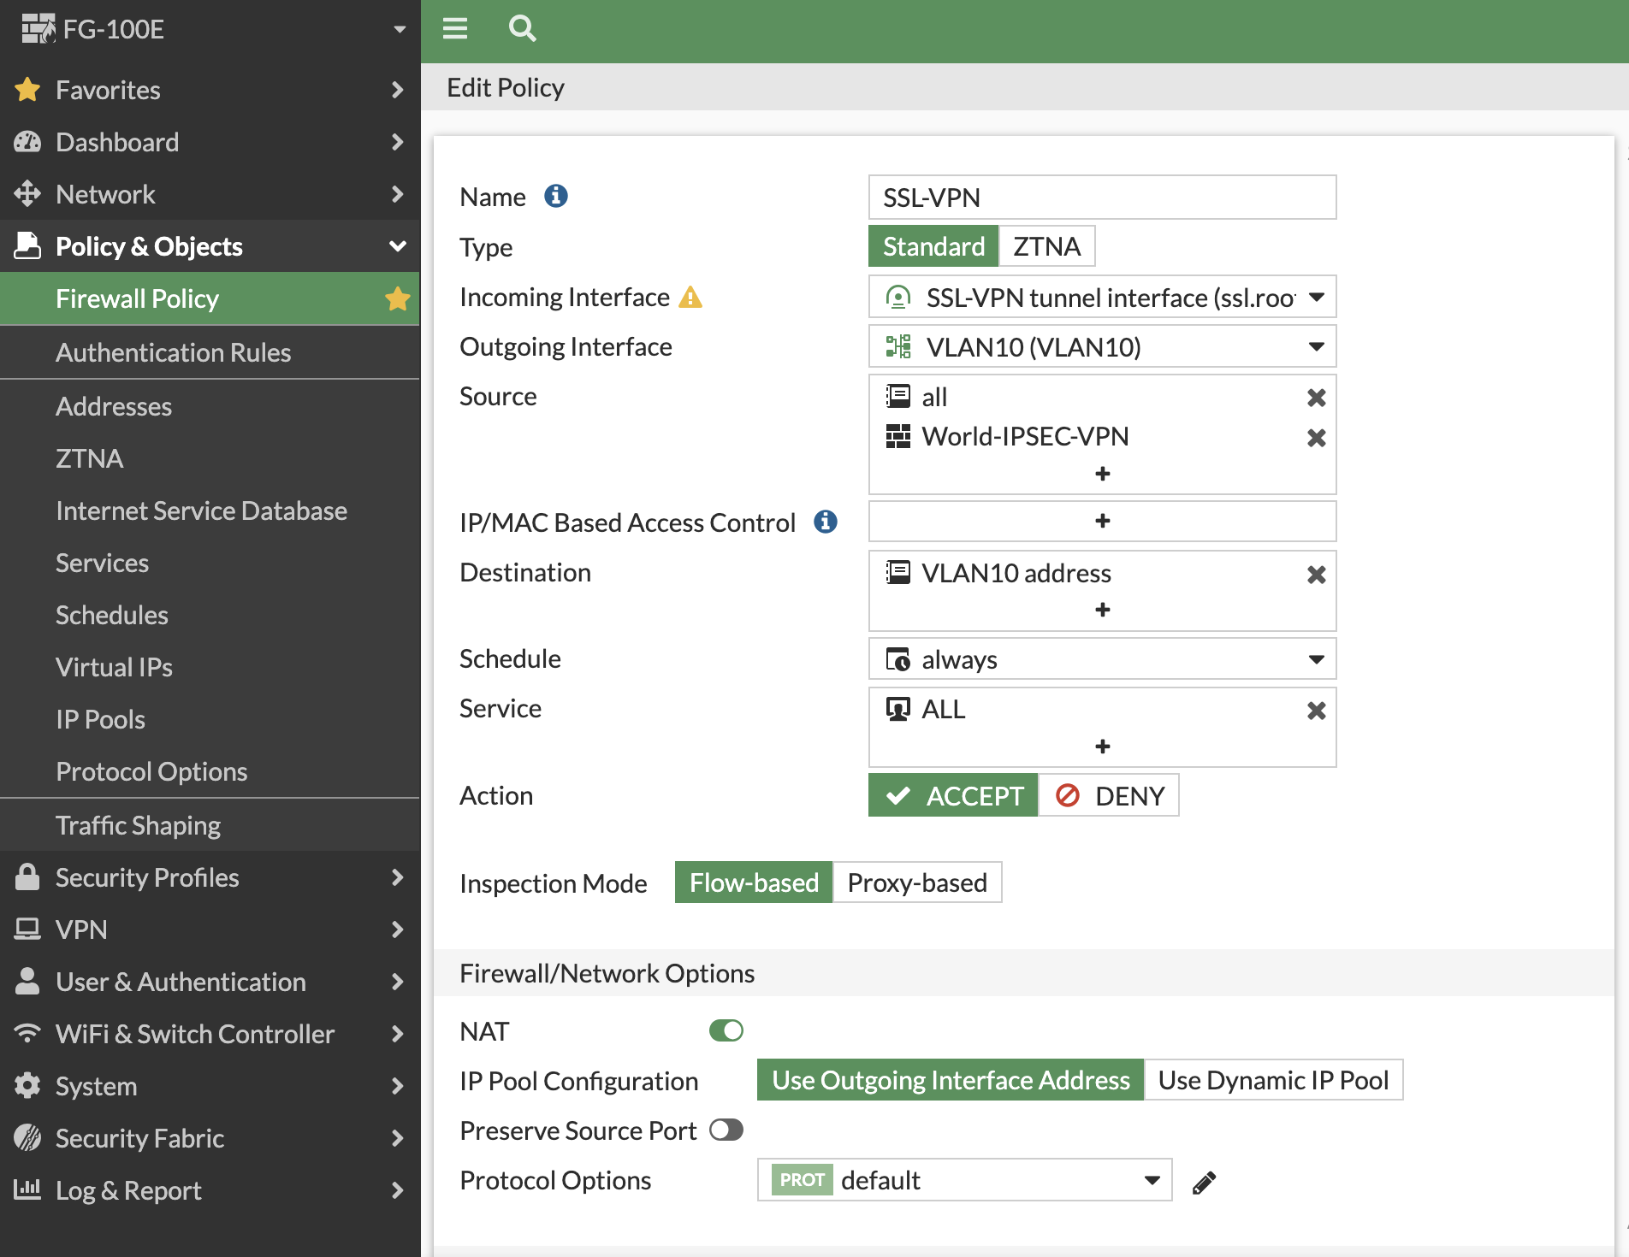Open the search magnifier icon
This screenshot has width=1629, height=1257.
click(522, 29)
